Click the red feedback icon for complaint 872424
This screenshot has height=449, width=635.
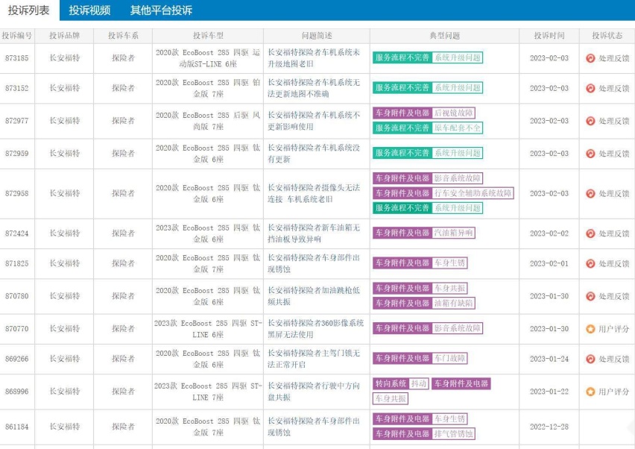click(590, 233)
